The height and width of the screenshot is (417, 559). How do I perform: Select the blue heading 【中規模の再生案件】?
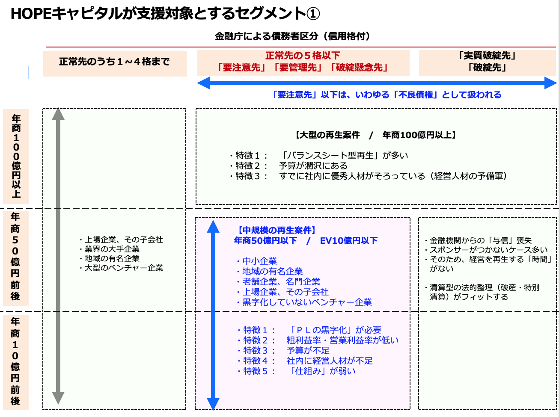tap(277, 230)
